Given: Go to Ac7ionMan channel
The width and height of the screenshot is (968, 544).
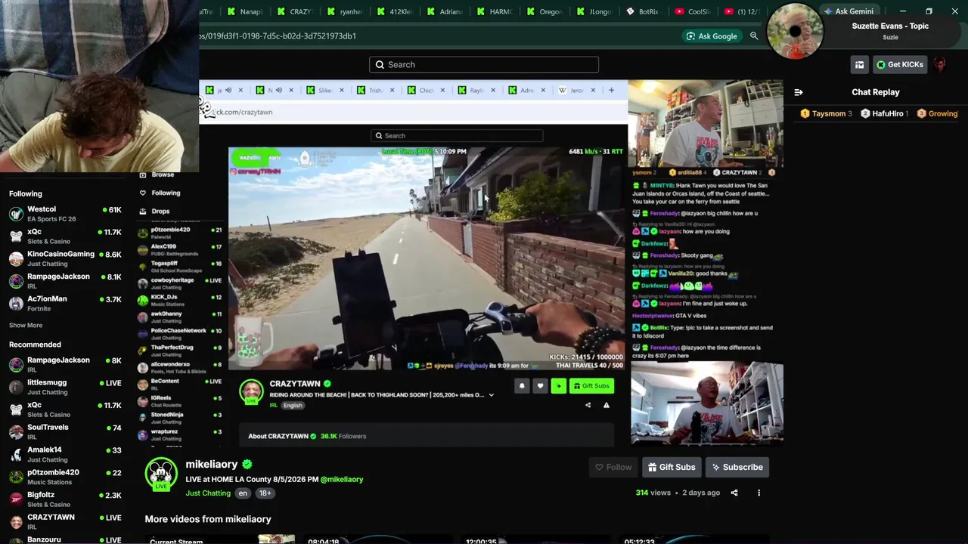Looking at the screenshot, I should pyautogui.click(x=65, y=304).
